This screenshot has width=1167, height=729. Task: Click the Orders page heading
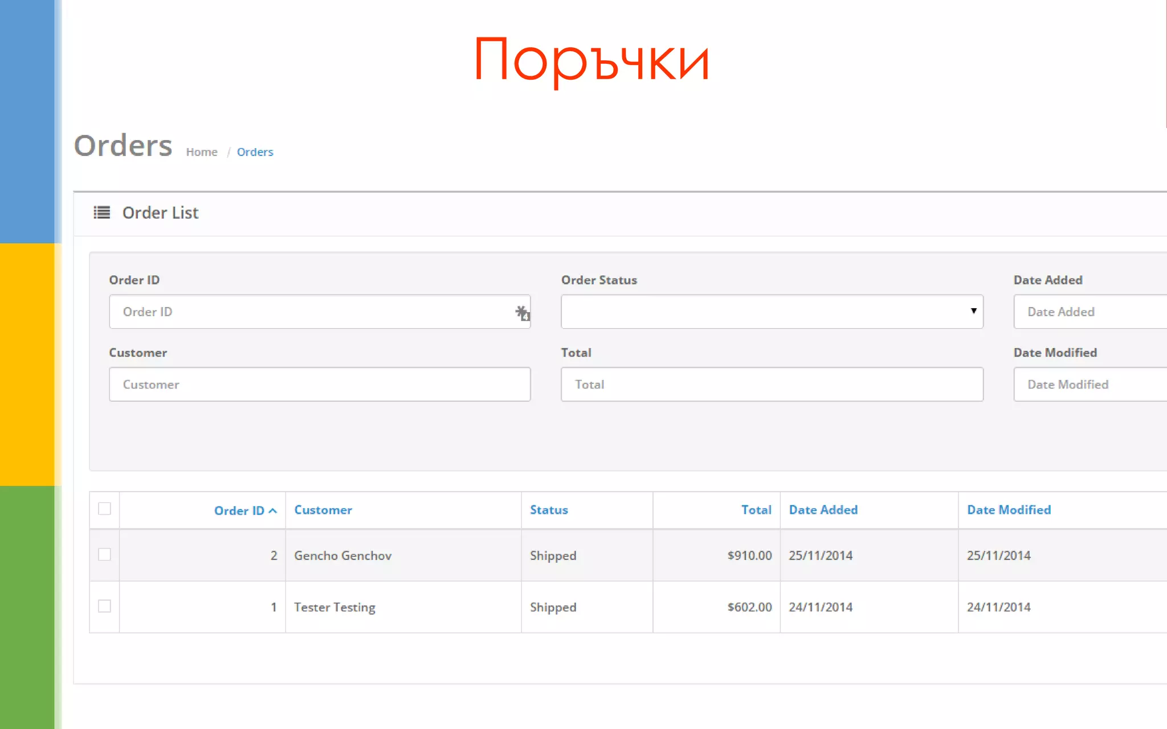click(123, 145)
